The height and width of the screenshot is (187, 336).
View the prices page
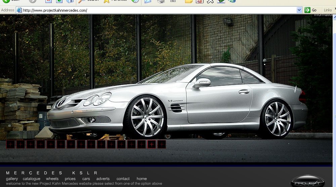pyautogui.click(x=70, y=179)
